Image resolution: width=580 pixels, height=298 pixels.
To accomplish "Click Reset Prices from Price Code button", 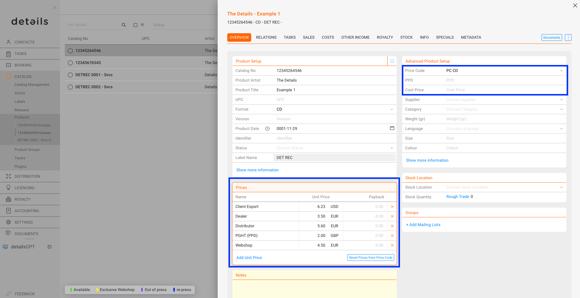I will 371,258.
